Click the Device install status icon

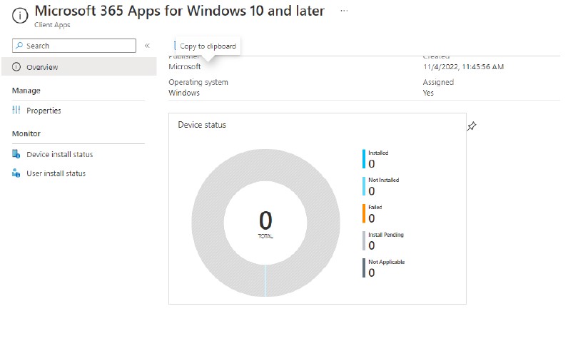16,154
